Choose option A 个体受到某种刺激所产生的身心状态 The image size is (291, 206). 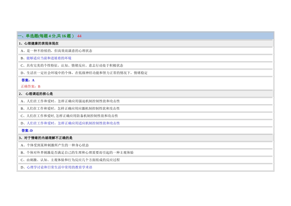55,145
